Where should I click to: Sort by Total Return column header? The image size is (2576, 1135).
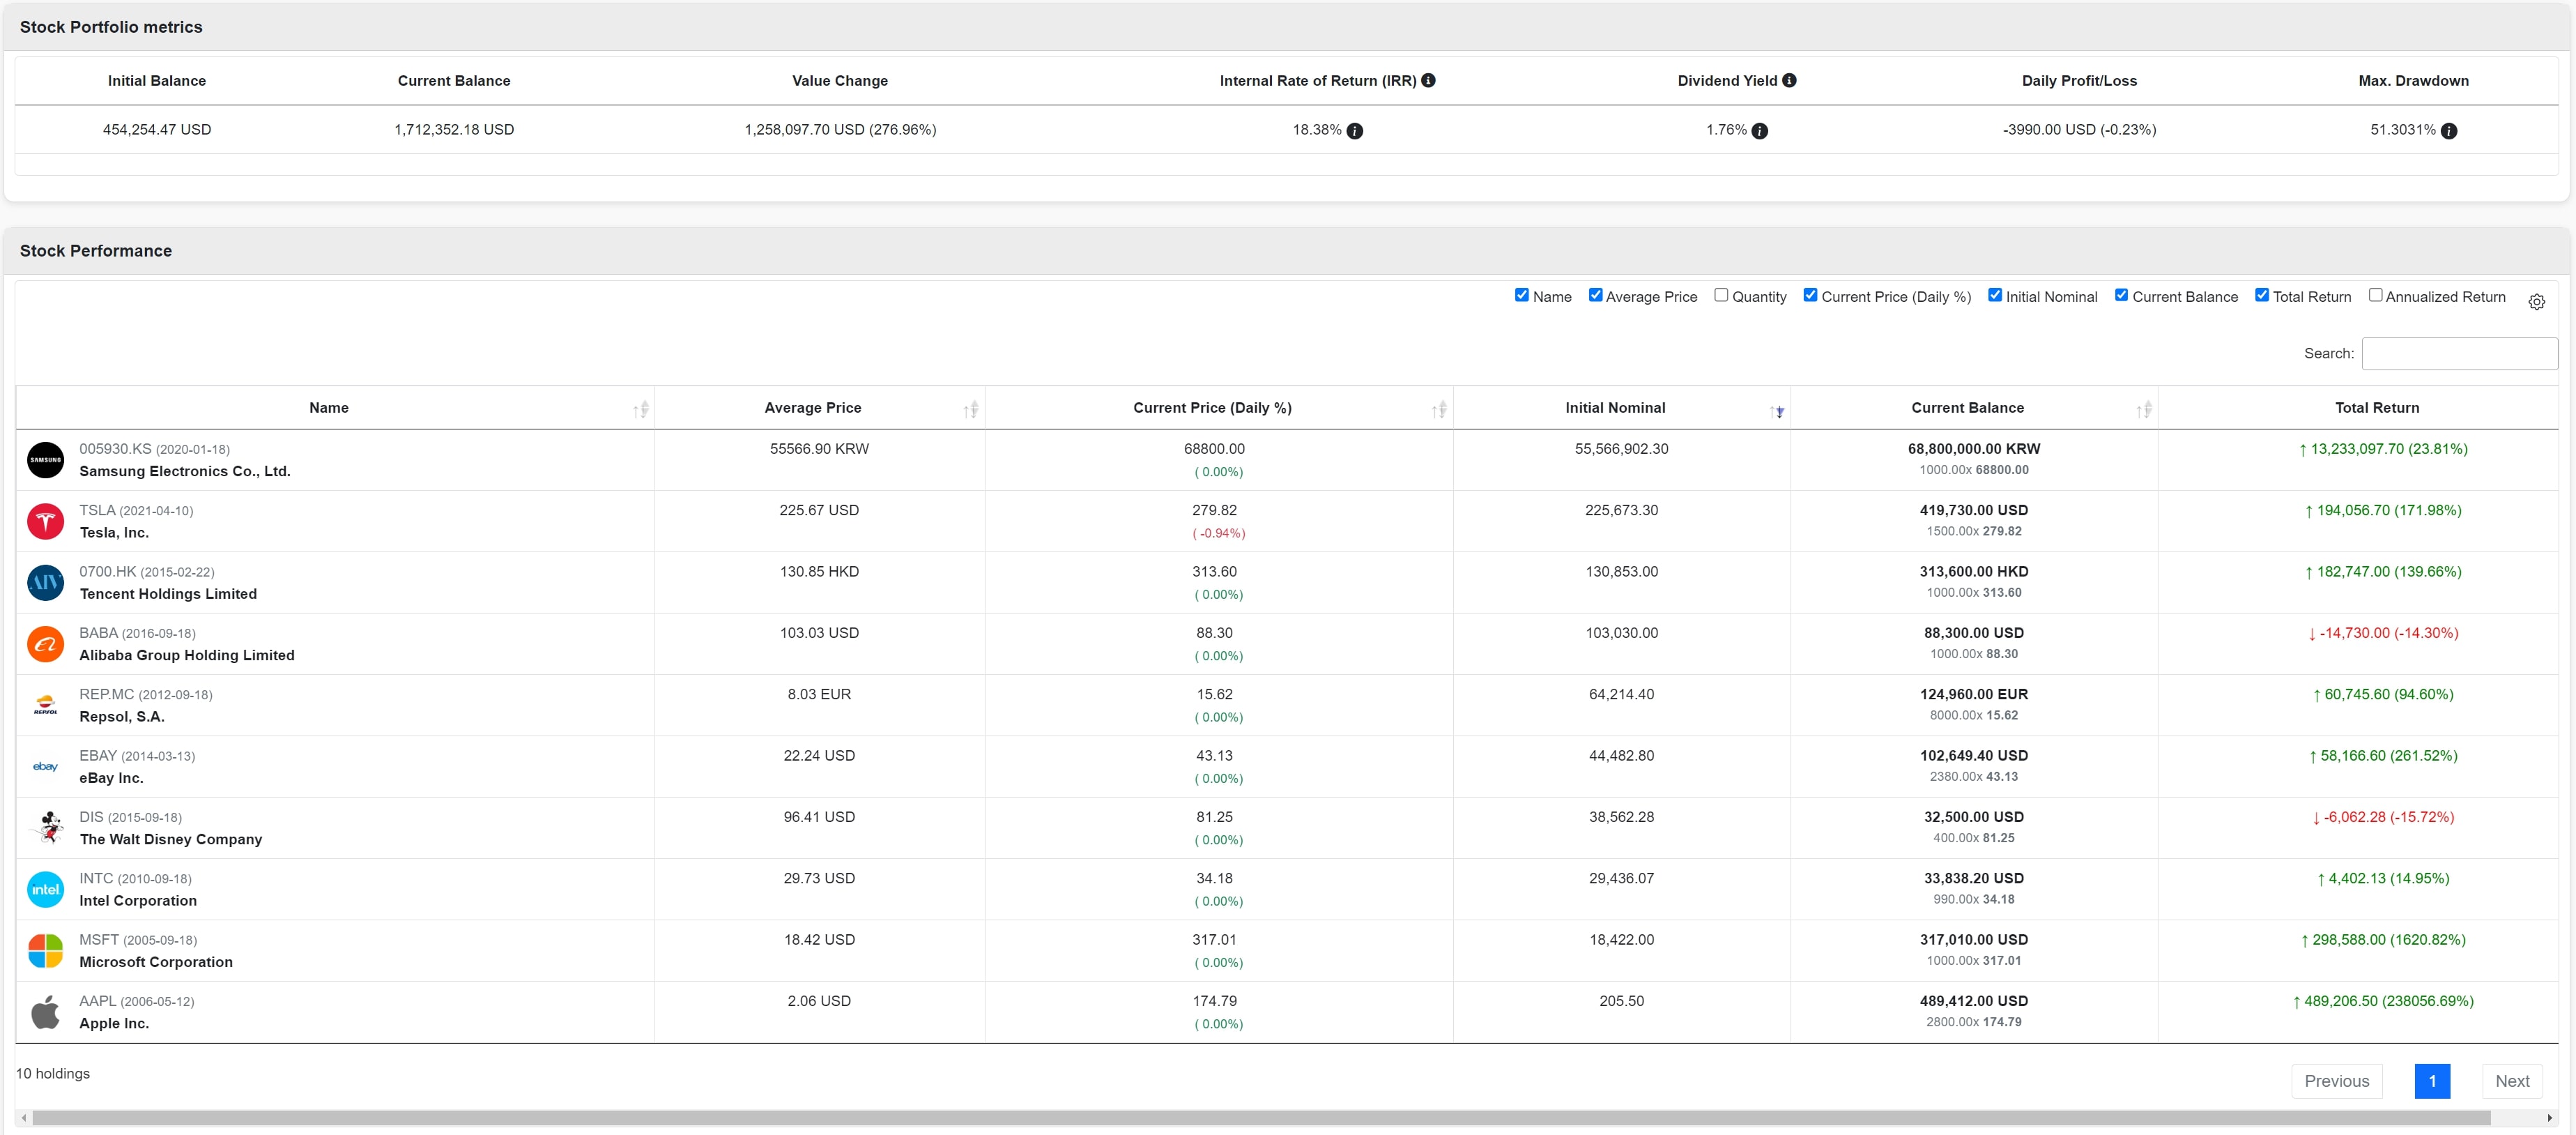[x=2357, y=408]
